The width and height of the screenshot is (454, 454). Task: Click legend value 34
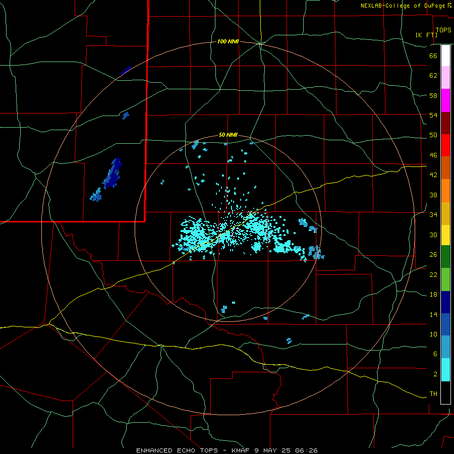433,215
